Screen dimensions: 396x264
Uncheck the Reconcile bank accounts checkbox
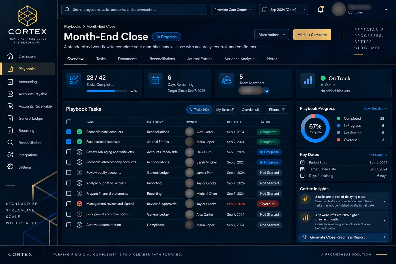coord(68,132)
